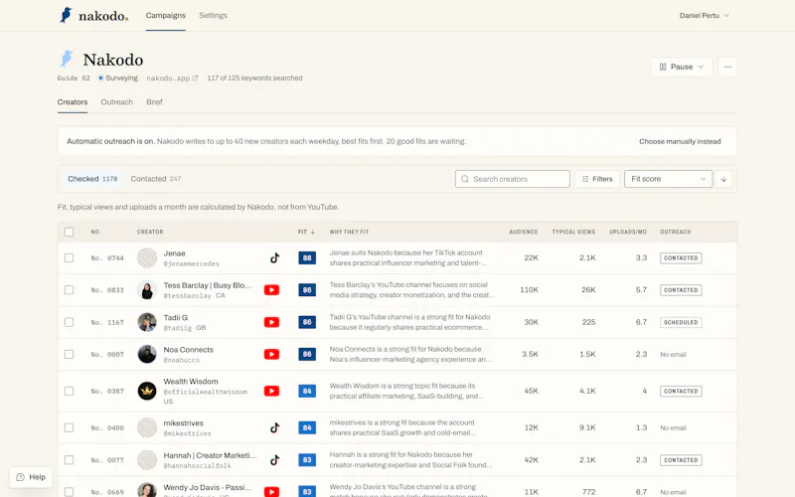Click the handle @mikestrives
This screenshot has width=795, height=497.
[x=187, y=433]
